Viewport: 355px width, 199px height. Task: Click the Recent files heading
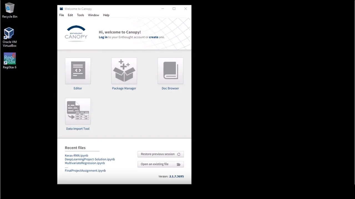coord(75,148)
